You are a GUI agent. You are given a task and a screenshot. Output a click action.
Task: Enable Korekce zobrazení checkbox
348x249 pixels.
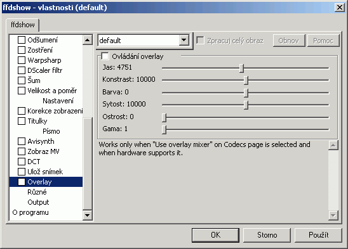click(x=22, y=111)
